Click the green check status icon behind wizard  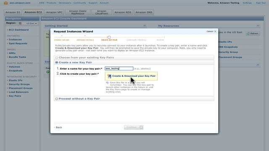47,72
